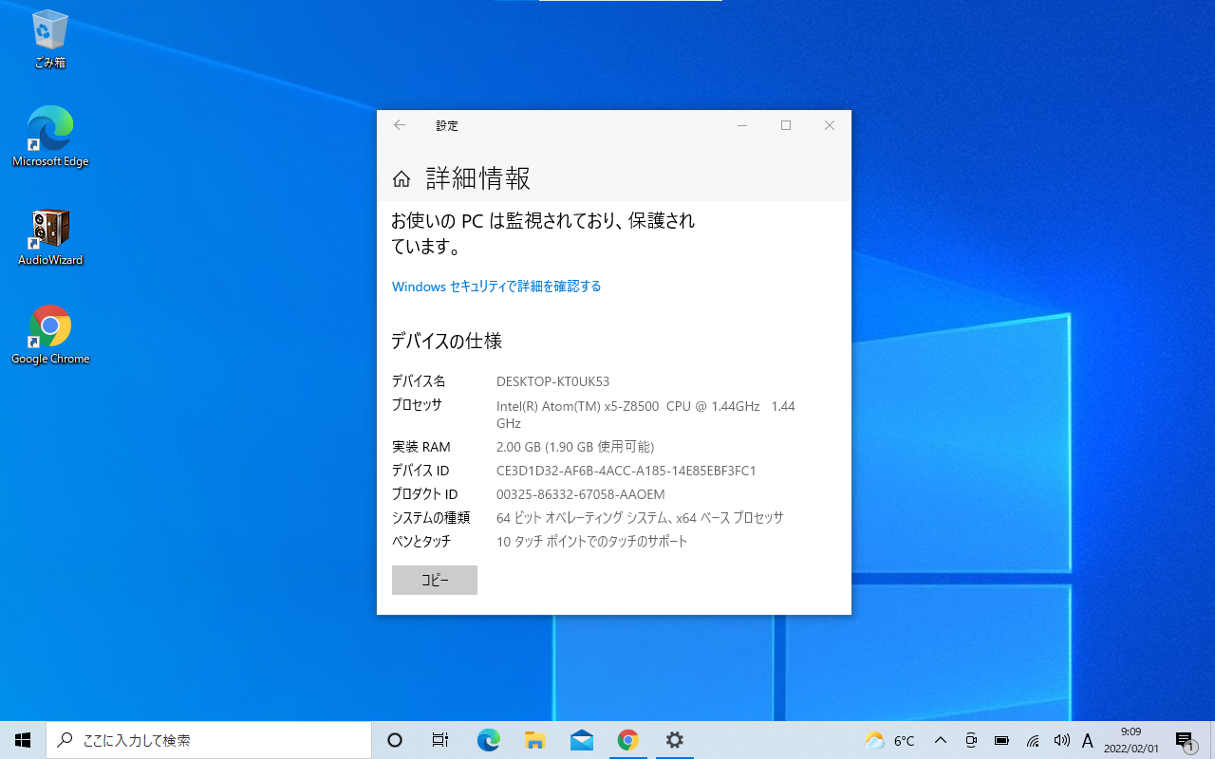Toggle the IME input mode A indicator
Image resolution: width=1215 pixels, height=759 pixels.
click(1088, 740)
